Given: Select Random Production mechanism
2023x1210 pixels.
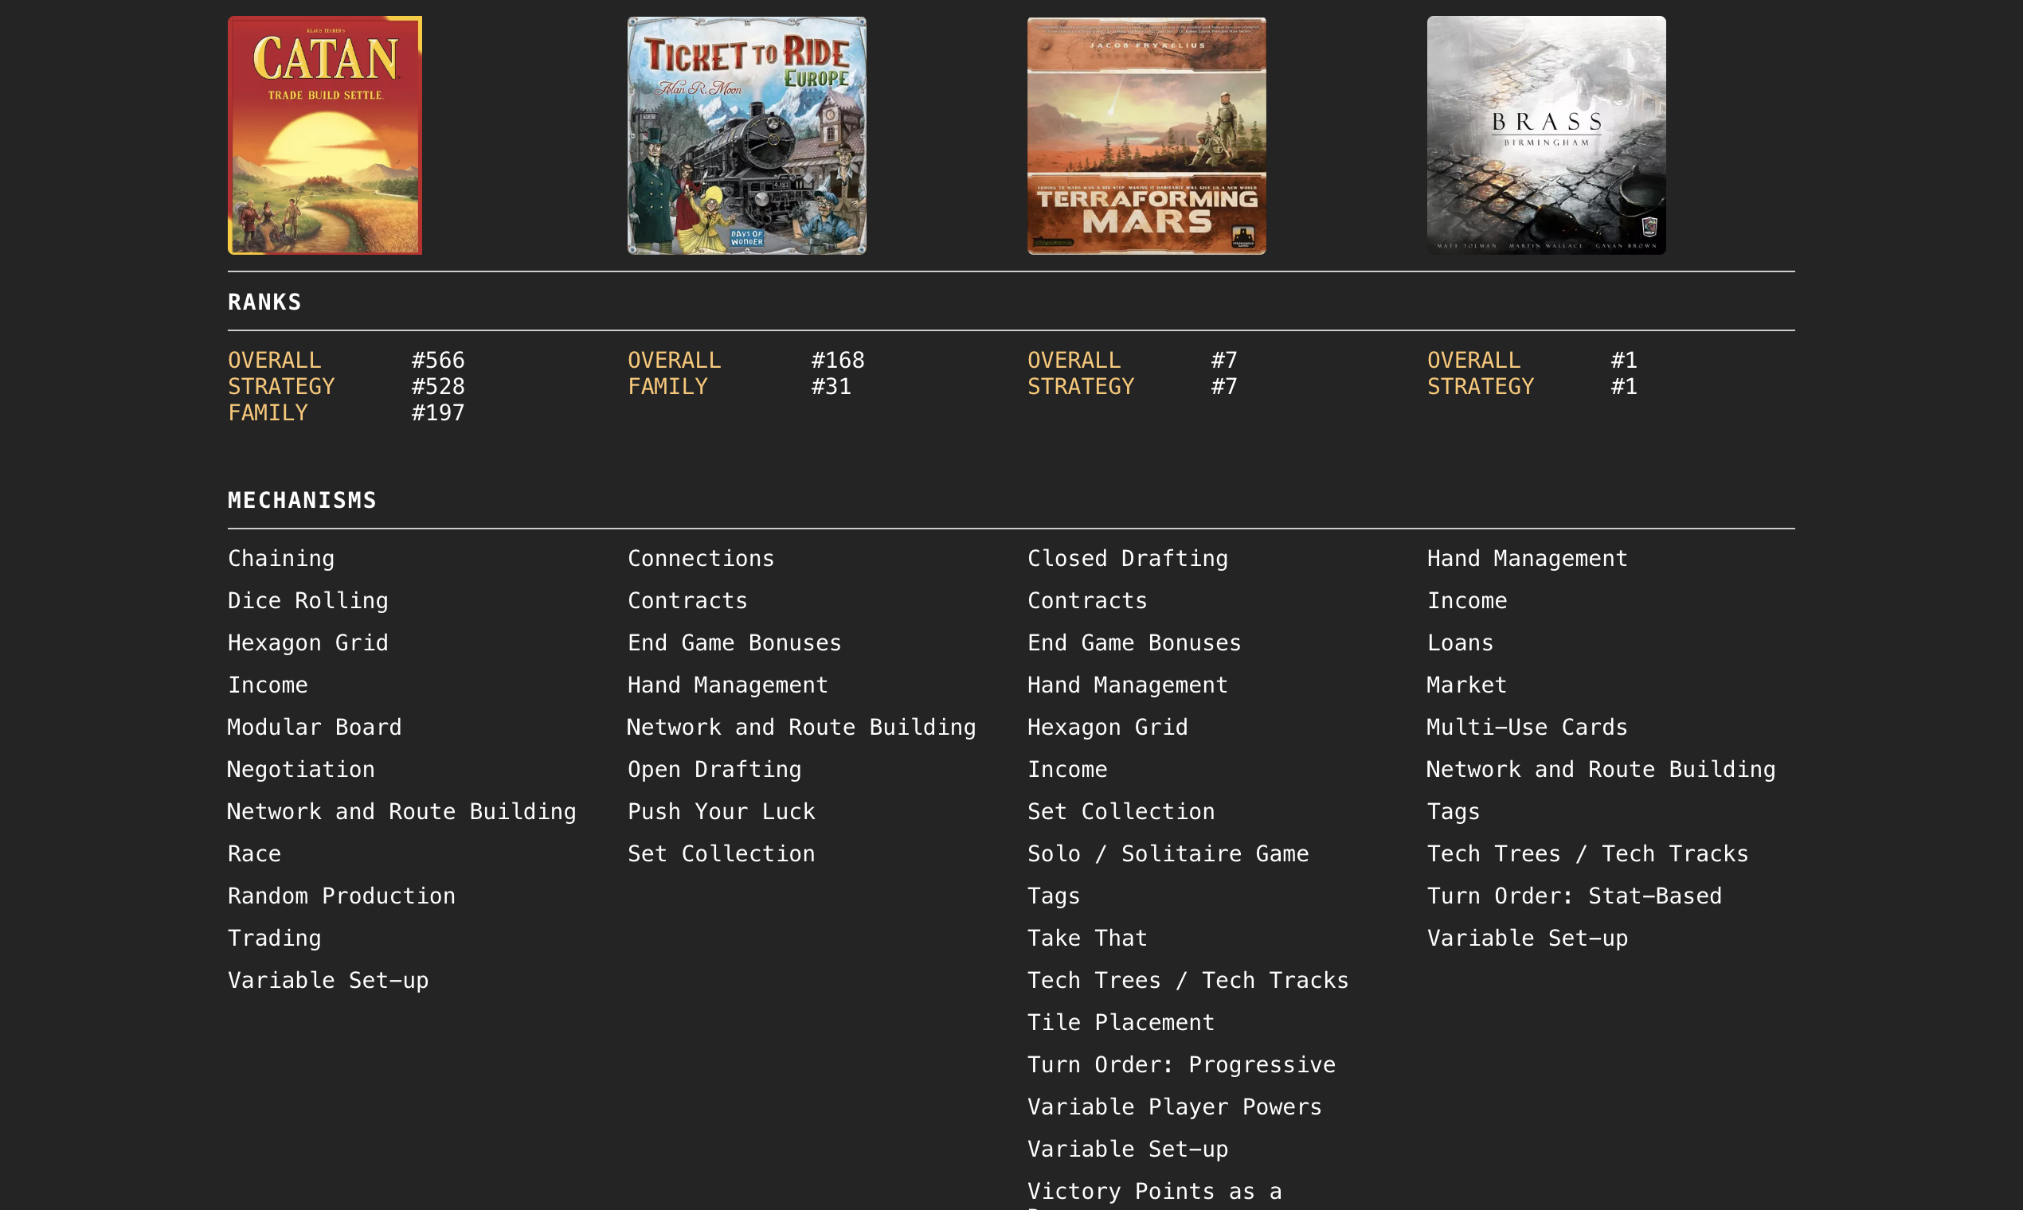Looking at the screenshot, I should click(x=342, y=896).
